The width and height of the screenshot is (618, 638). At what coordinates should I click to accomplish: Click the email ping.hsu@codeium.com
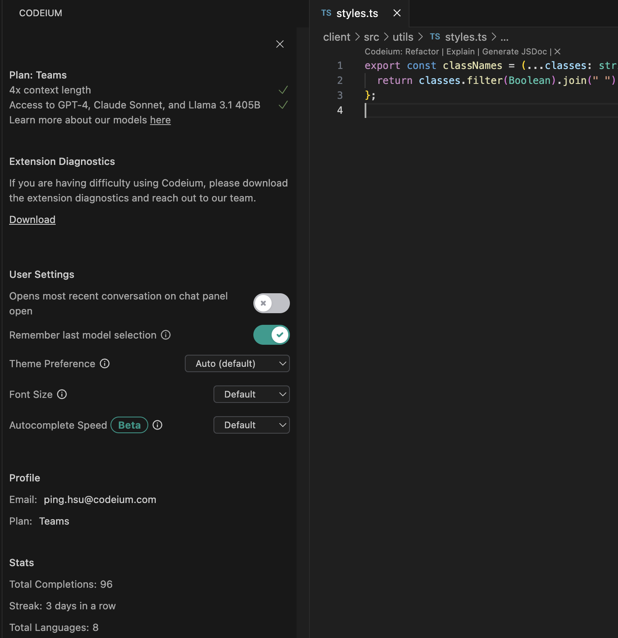(100, 500)
